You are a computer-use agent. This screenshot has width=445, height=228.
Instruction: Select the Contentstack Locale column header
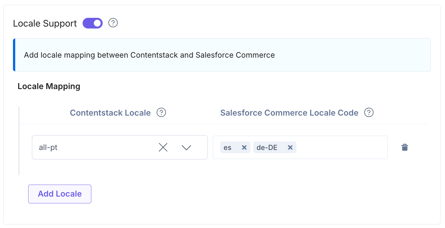(x=110, y=112)
